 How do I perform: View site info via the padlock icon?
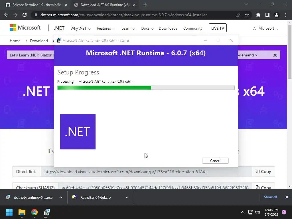pos(36,15)
